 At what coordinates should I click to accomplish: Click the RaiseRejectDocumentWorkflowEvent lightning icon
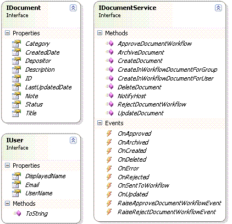point(109,212)
